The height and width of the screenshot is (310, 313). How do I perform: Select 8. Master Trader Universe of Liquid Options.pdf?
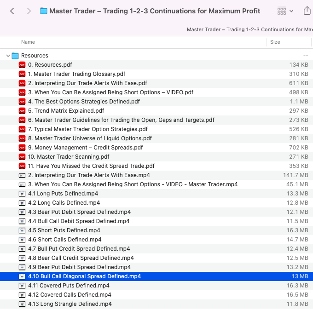[x=90, y=138]
